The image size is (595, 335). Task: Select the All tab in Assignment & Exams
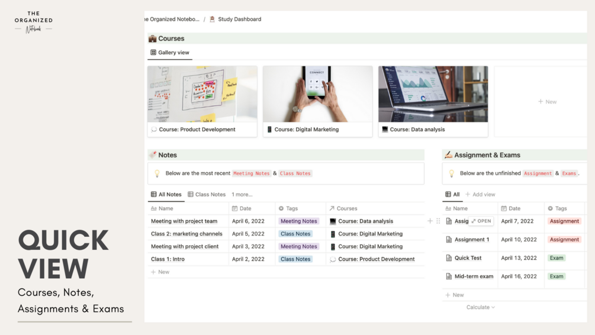point(452,194)
